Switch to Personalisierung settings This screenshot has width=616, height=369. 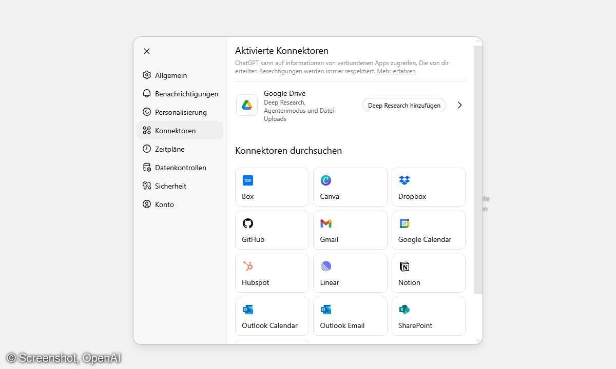180,112
